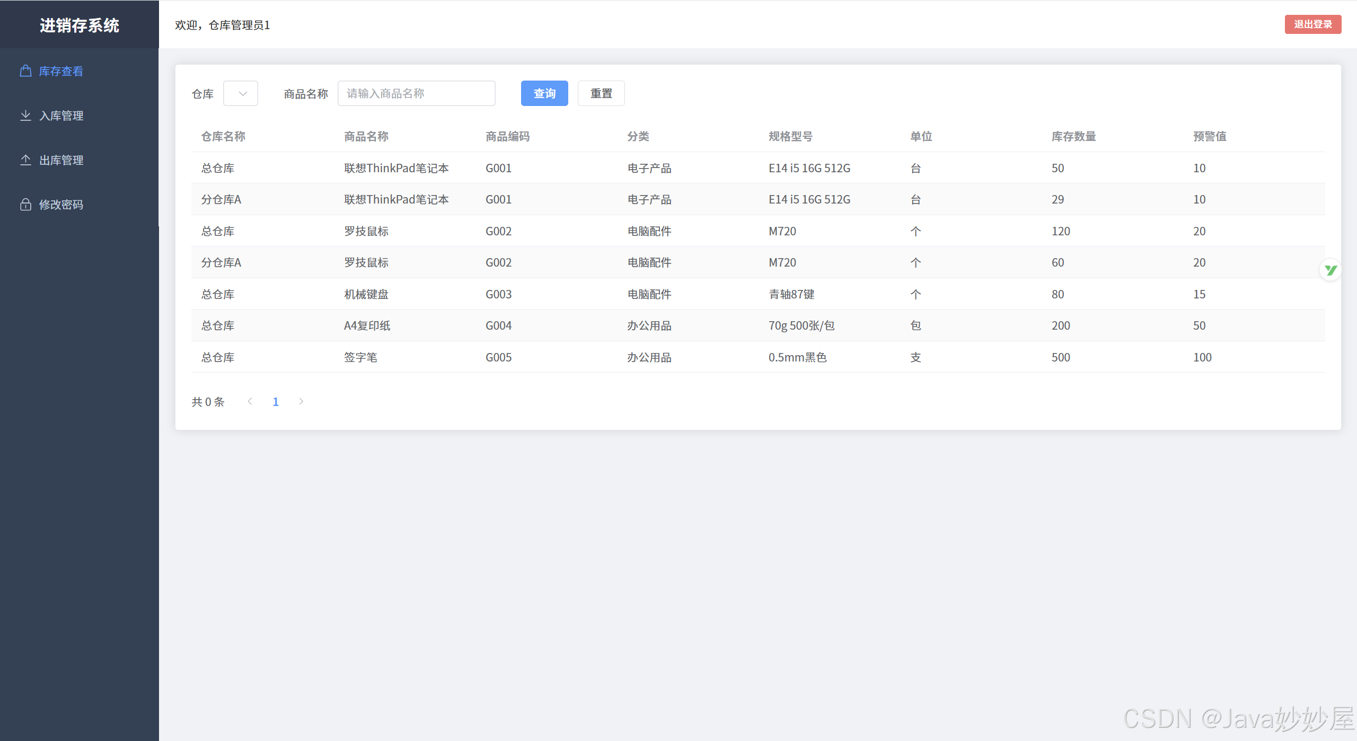Click stock quantity 200 cell
This screenshot has width=1357, height=741.
point(1061,325)
